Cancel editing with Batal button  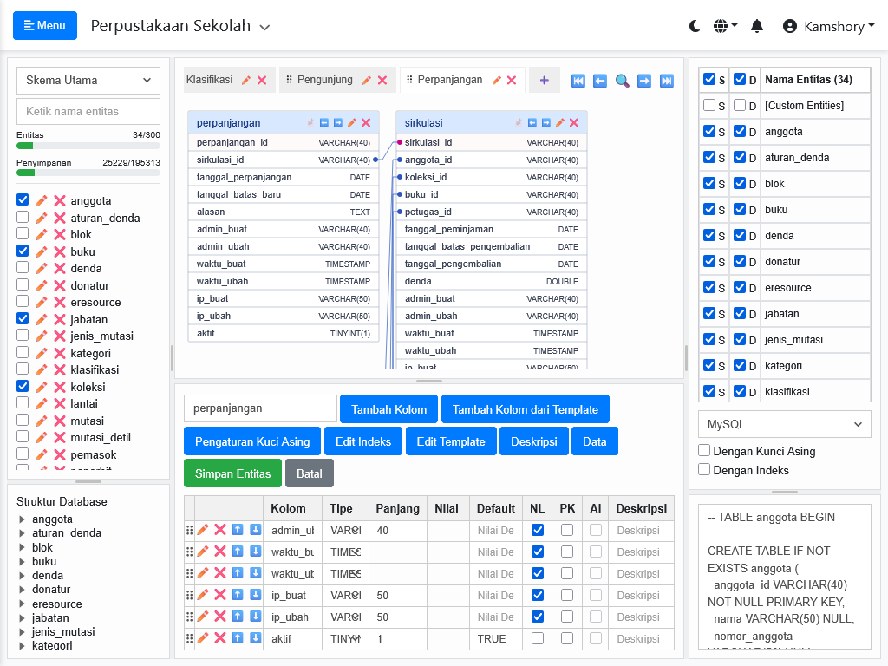310,473
